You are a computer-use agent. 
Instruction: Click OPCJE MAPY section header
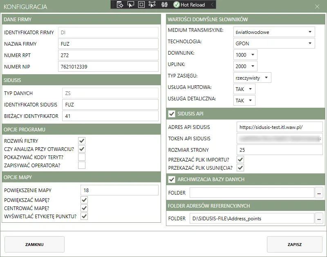81,177
